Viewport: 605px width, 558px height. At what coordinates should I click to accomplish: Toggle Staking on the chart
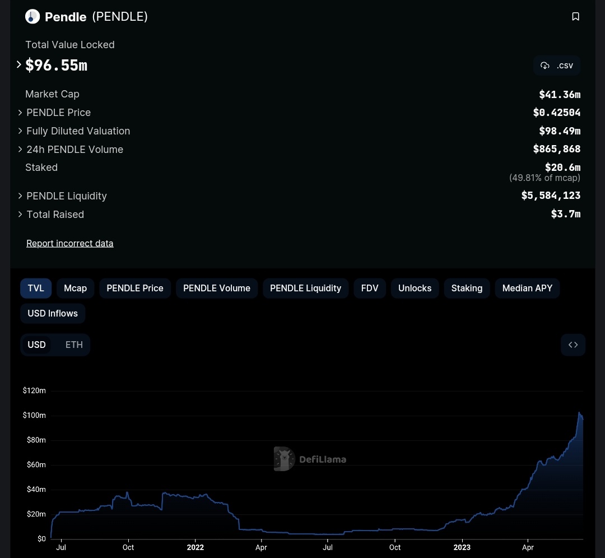pyautogui.click(x=467, y=289)
